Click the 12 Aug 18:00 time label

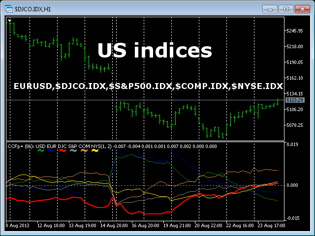tap(51, 226)
